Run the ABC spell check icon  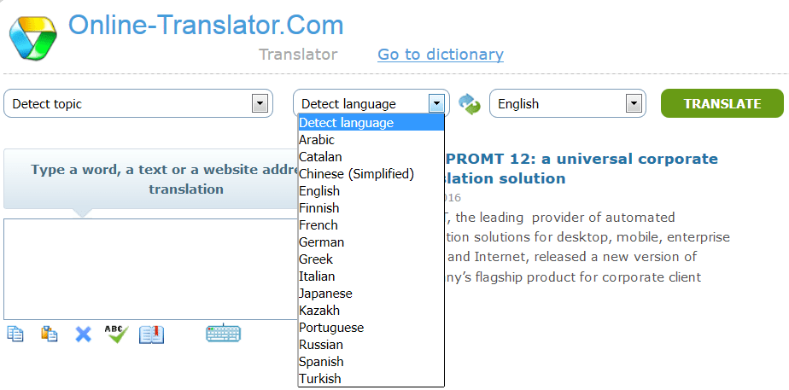point(116,334)
